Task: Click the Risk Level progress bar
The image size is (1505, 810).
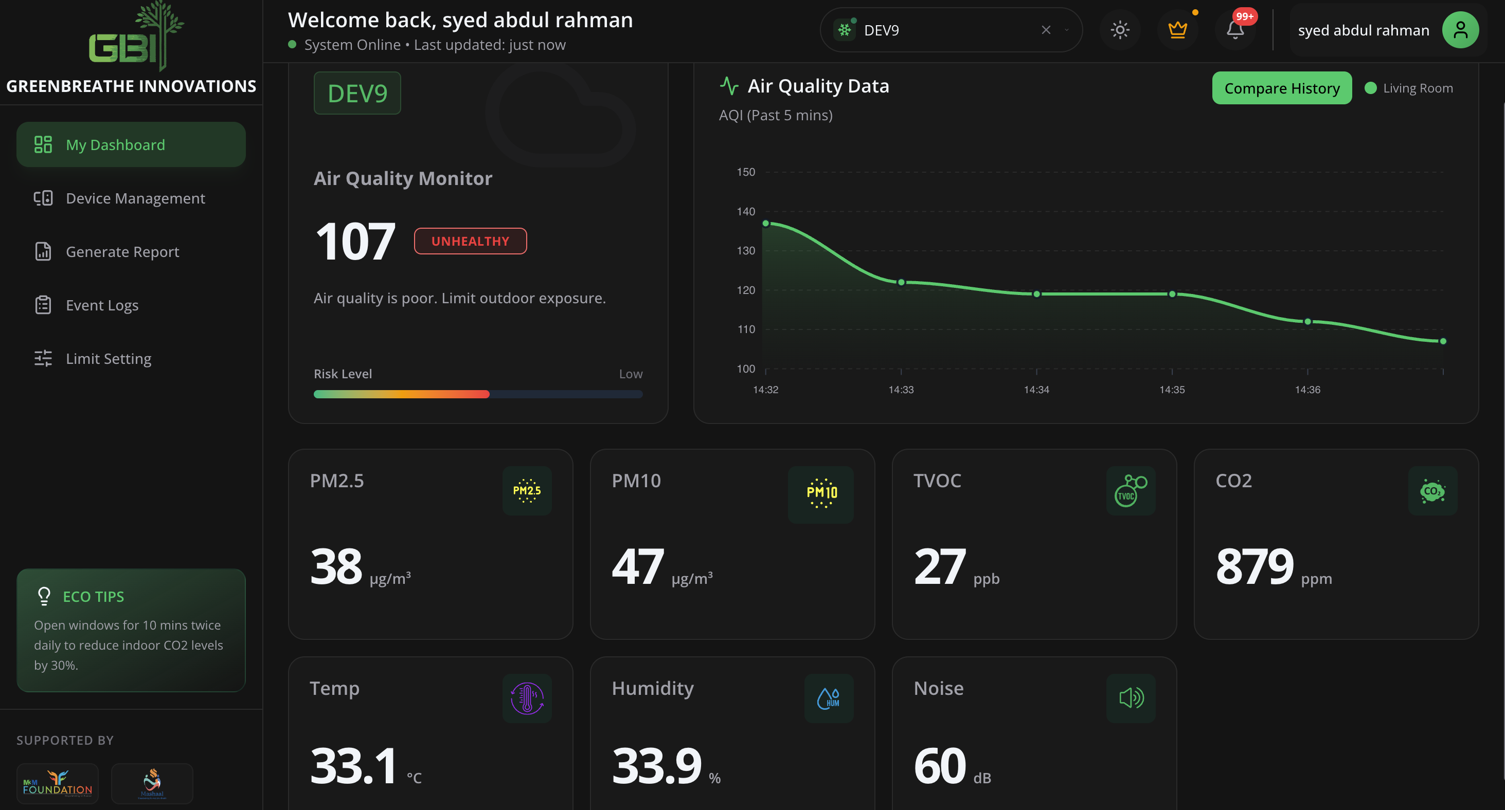Action: (478, 394)
